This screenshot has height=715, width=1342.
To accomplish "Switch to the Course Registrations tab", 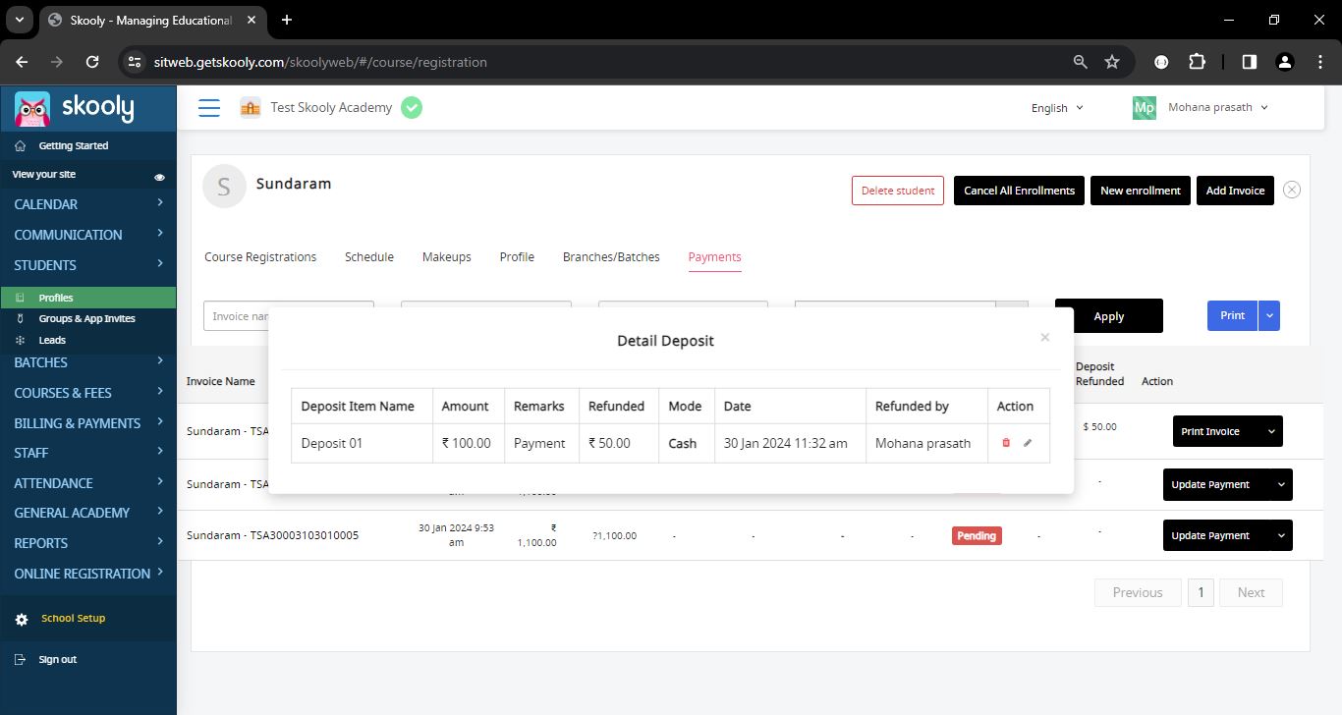I will (260, 257).
